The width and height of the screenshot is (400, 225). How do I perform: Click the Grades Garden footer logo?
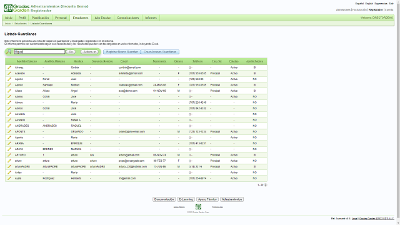(198, 207)
